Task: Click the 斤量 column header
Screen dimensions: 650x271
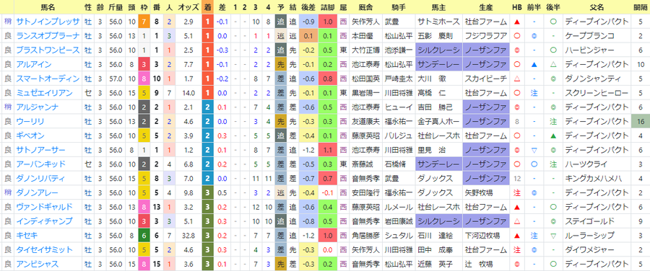Action: 116,7
